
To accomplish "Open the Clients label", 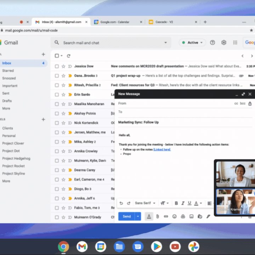I will tap(7, 128).
